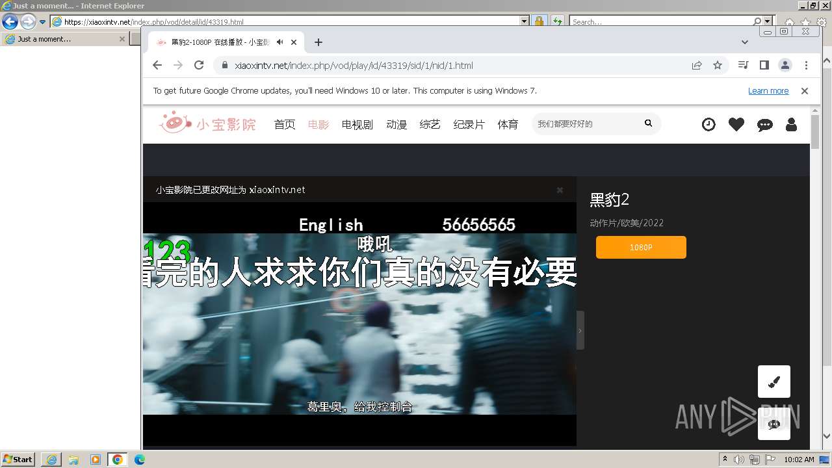Click the 黑豹2 title text

[x=610, y=200]
